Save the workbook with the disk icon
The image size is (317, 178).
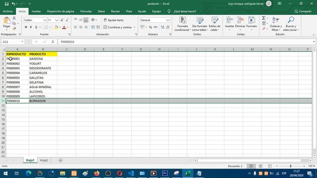(x=6, y=4)
